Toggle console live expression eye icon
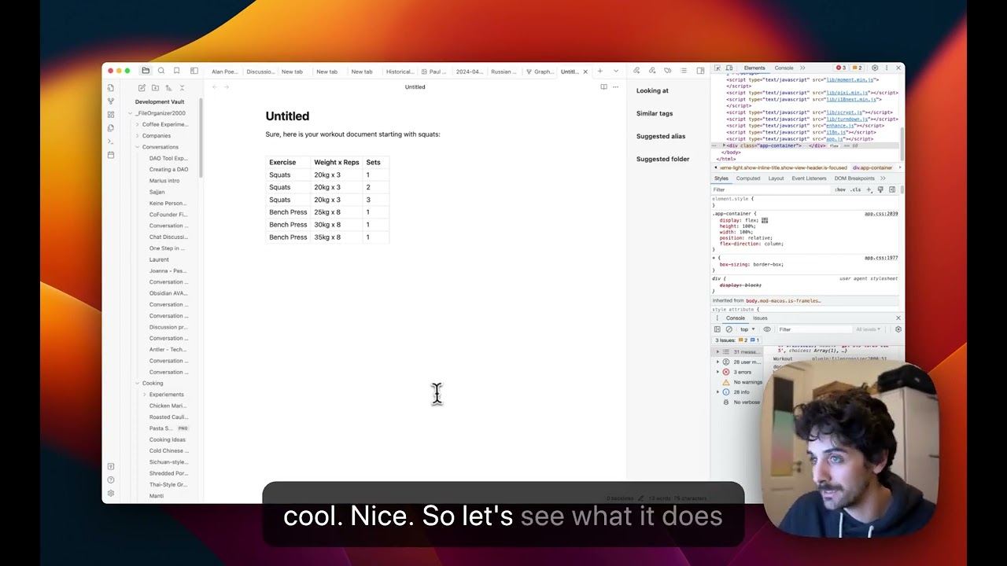 click(767, 329)
